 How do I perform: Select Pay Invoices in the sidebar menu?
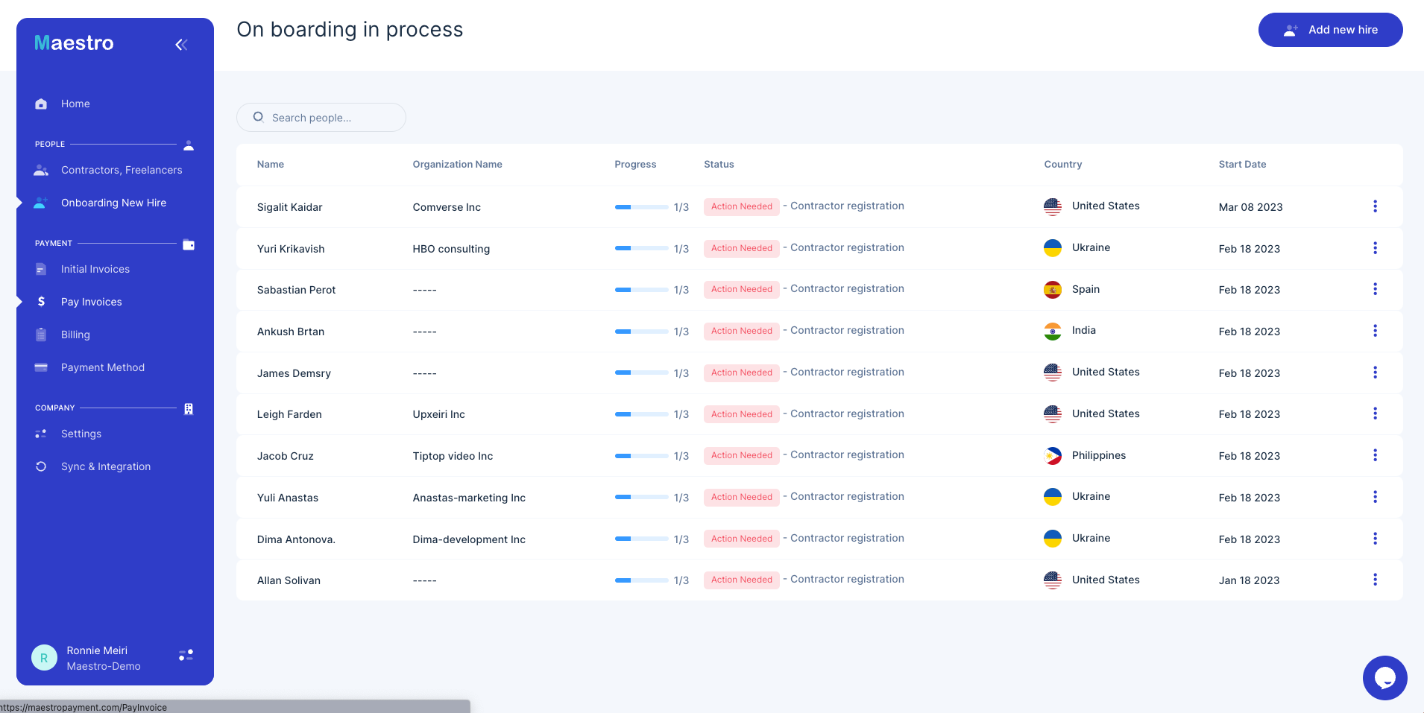tap(91, 302)
